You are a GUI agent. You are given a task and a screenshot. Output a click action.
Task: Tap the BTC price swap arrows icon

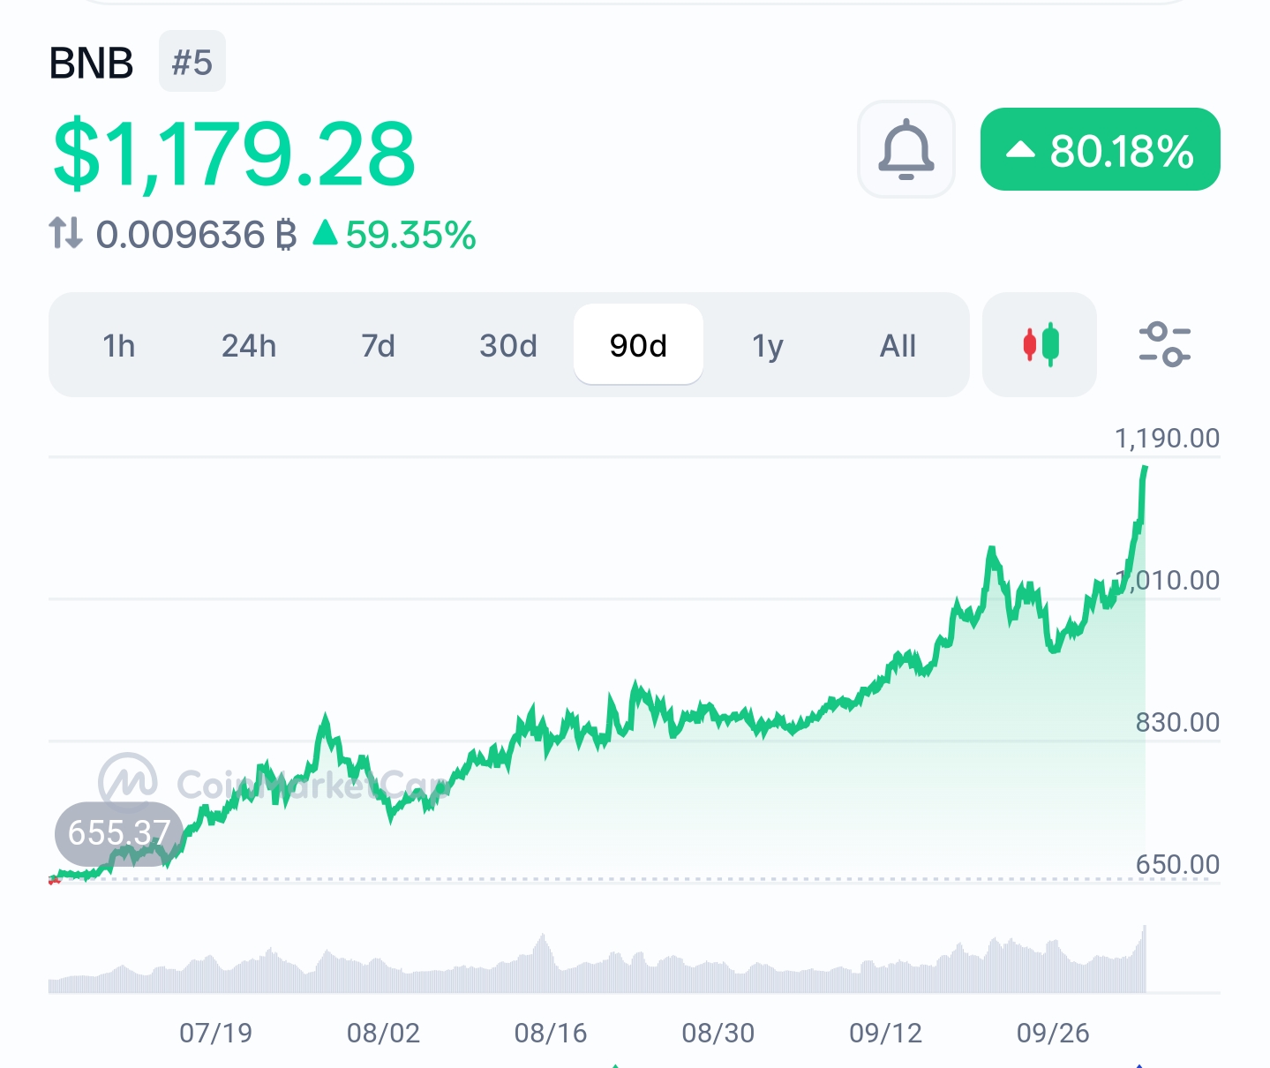(x=66, y=234)
